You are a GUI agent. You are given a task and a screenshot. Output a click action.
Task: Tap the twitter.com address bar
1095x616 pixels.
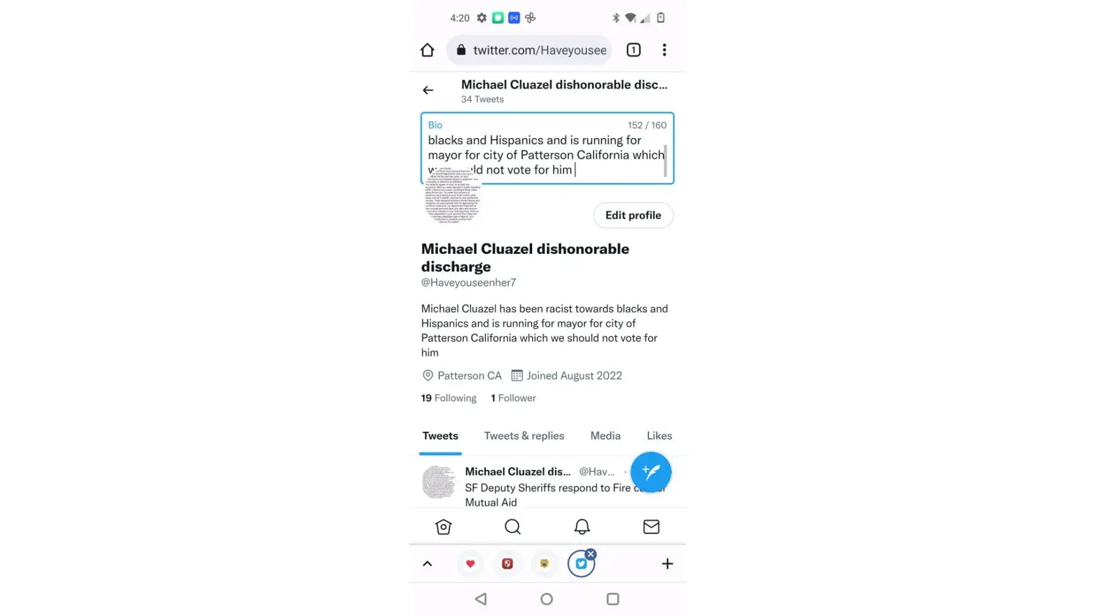pos(530,50)
